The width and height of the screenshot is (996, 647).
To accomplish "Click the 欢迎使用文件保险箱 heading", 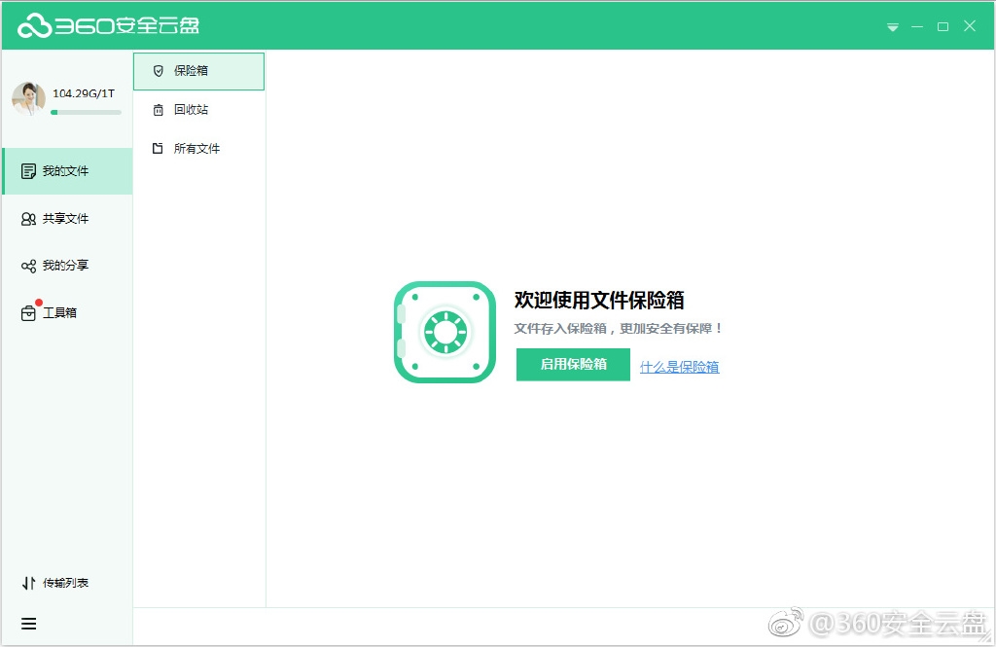I will (x=599, y=301).
